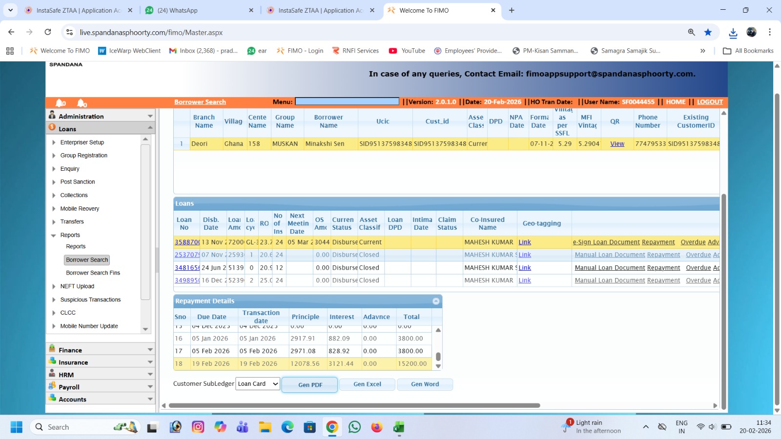The width and height of the screenshot is (781, 439).
Task: Click the first notification bell icon
Action: click(x=61, y=103)
